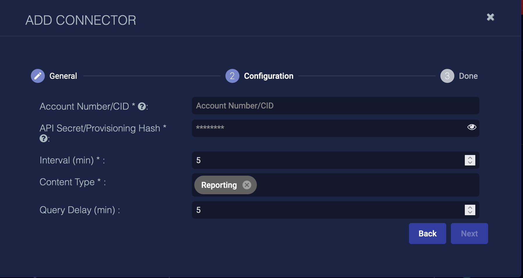Remove the Reporting content type tag
Image resolution: width=523 pixels, height=278 pixels.
click(x=247, y=185)
